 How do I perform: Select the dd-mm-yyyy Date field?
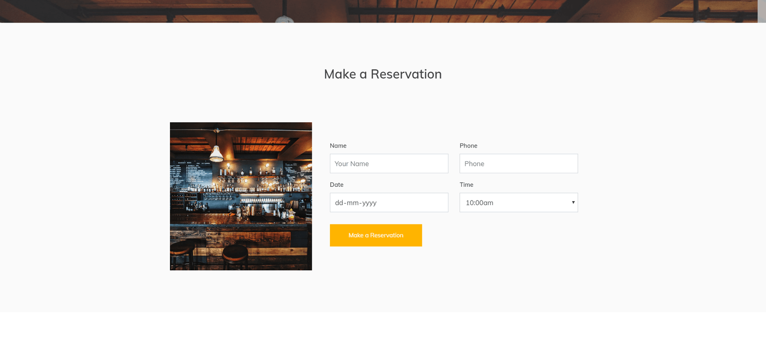click(x=389, y=203)
